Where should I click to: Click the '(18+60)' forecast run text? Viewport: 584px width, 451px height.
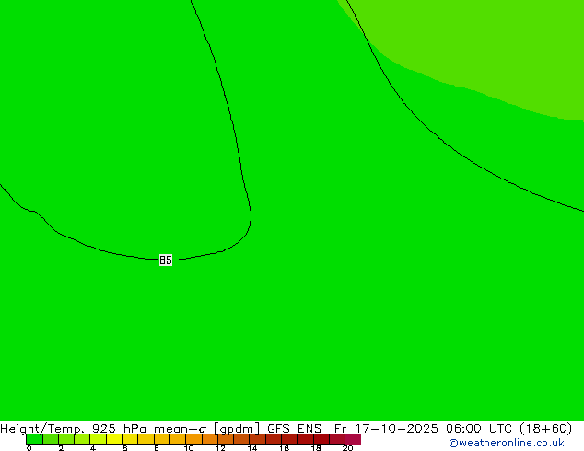coord(545,429)
